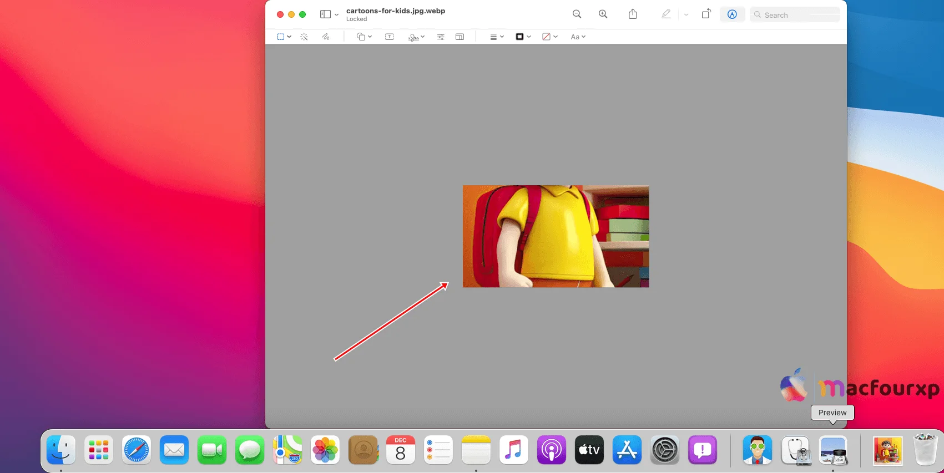The image size is (944, 473).
Task: Focus the Search field
Action: pos(795,15)
